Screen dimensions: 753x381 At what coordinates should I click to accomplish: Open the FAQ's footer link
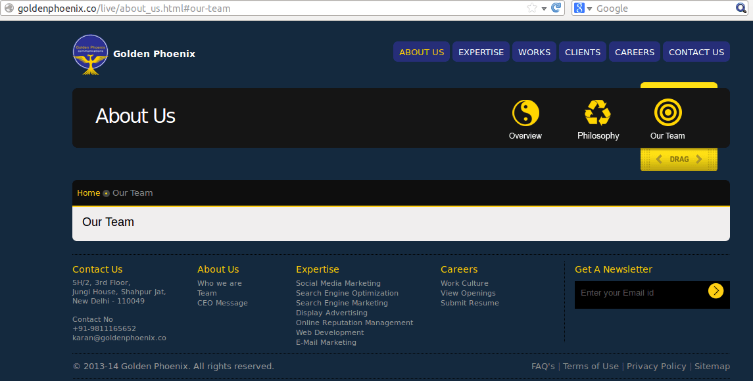[x=543, y=366]
